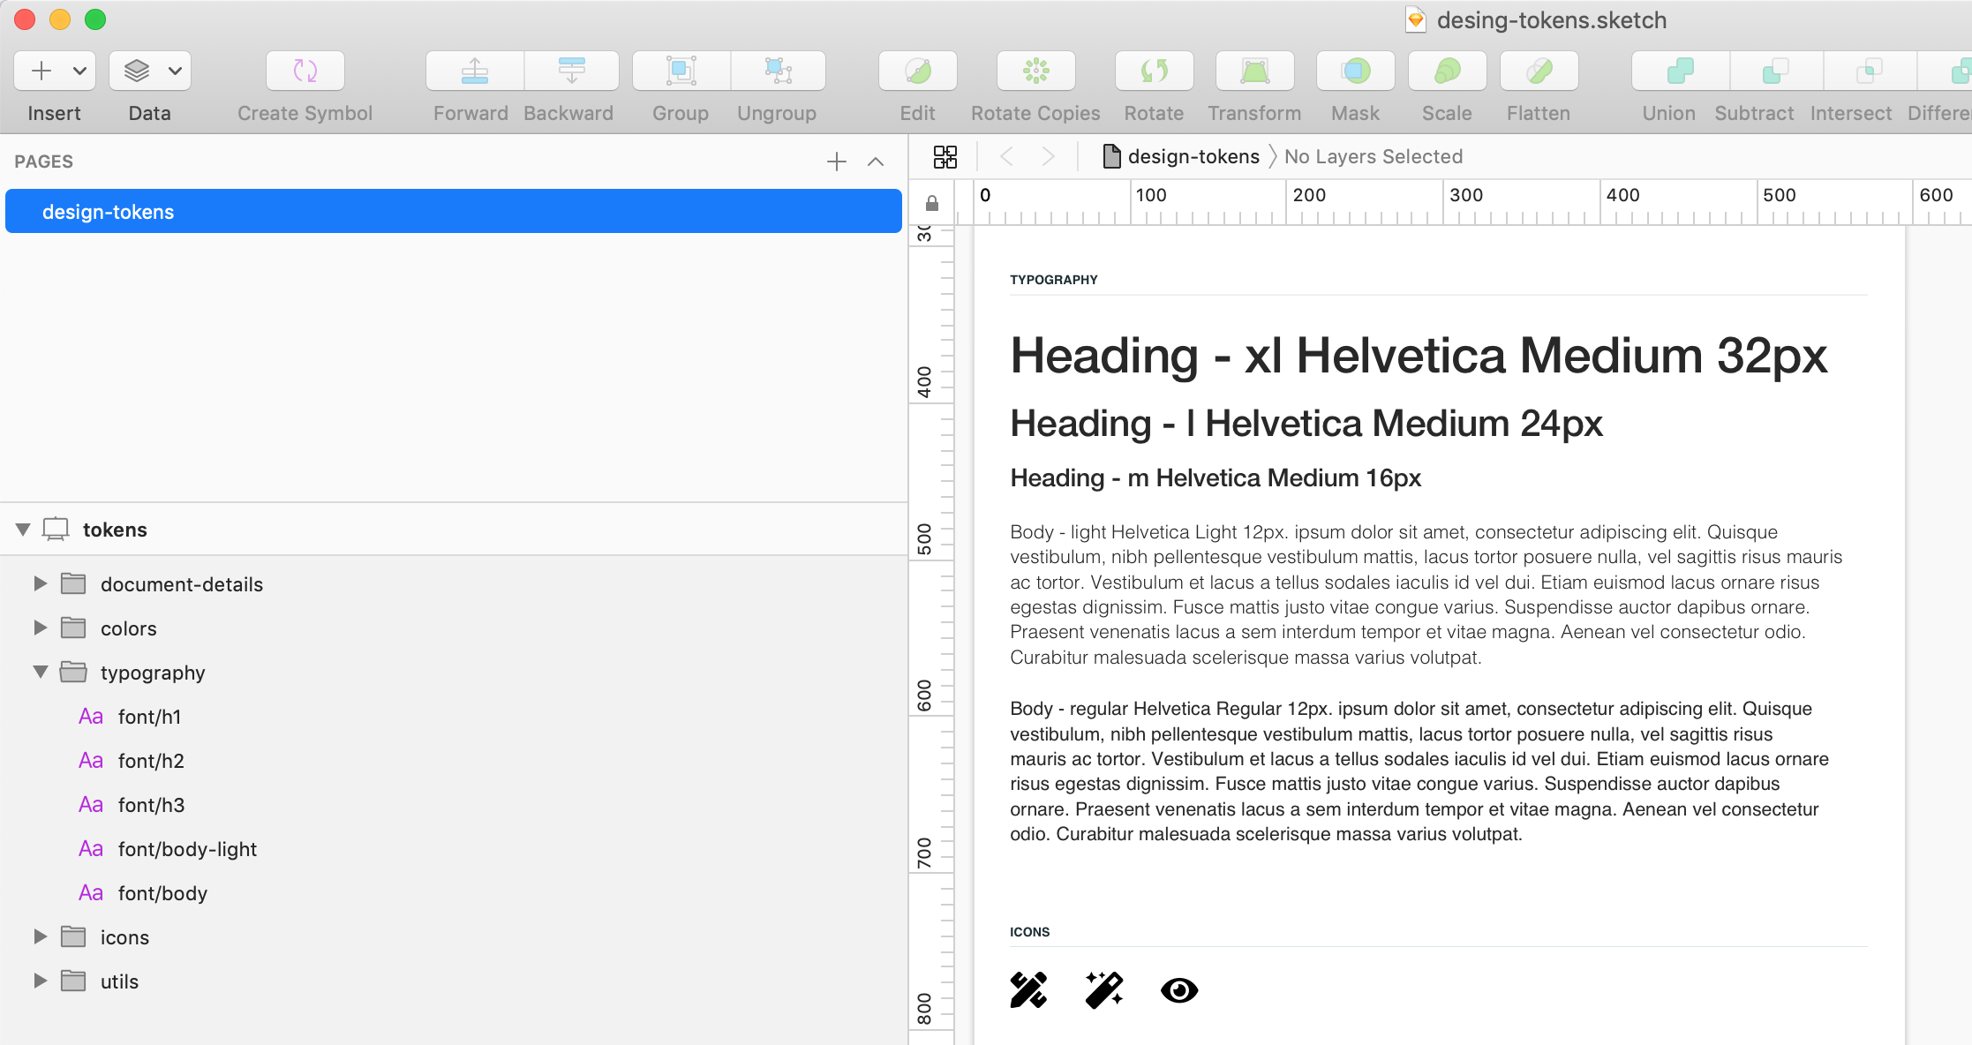This screenshot has height=1045, width=1972.
Task: Click the Transform tool icon
Action: [1254, 71]
